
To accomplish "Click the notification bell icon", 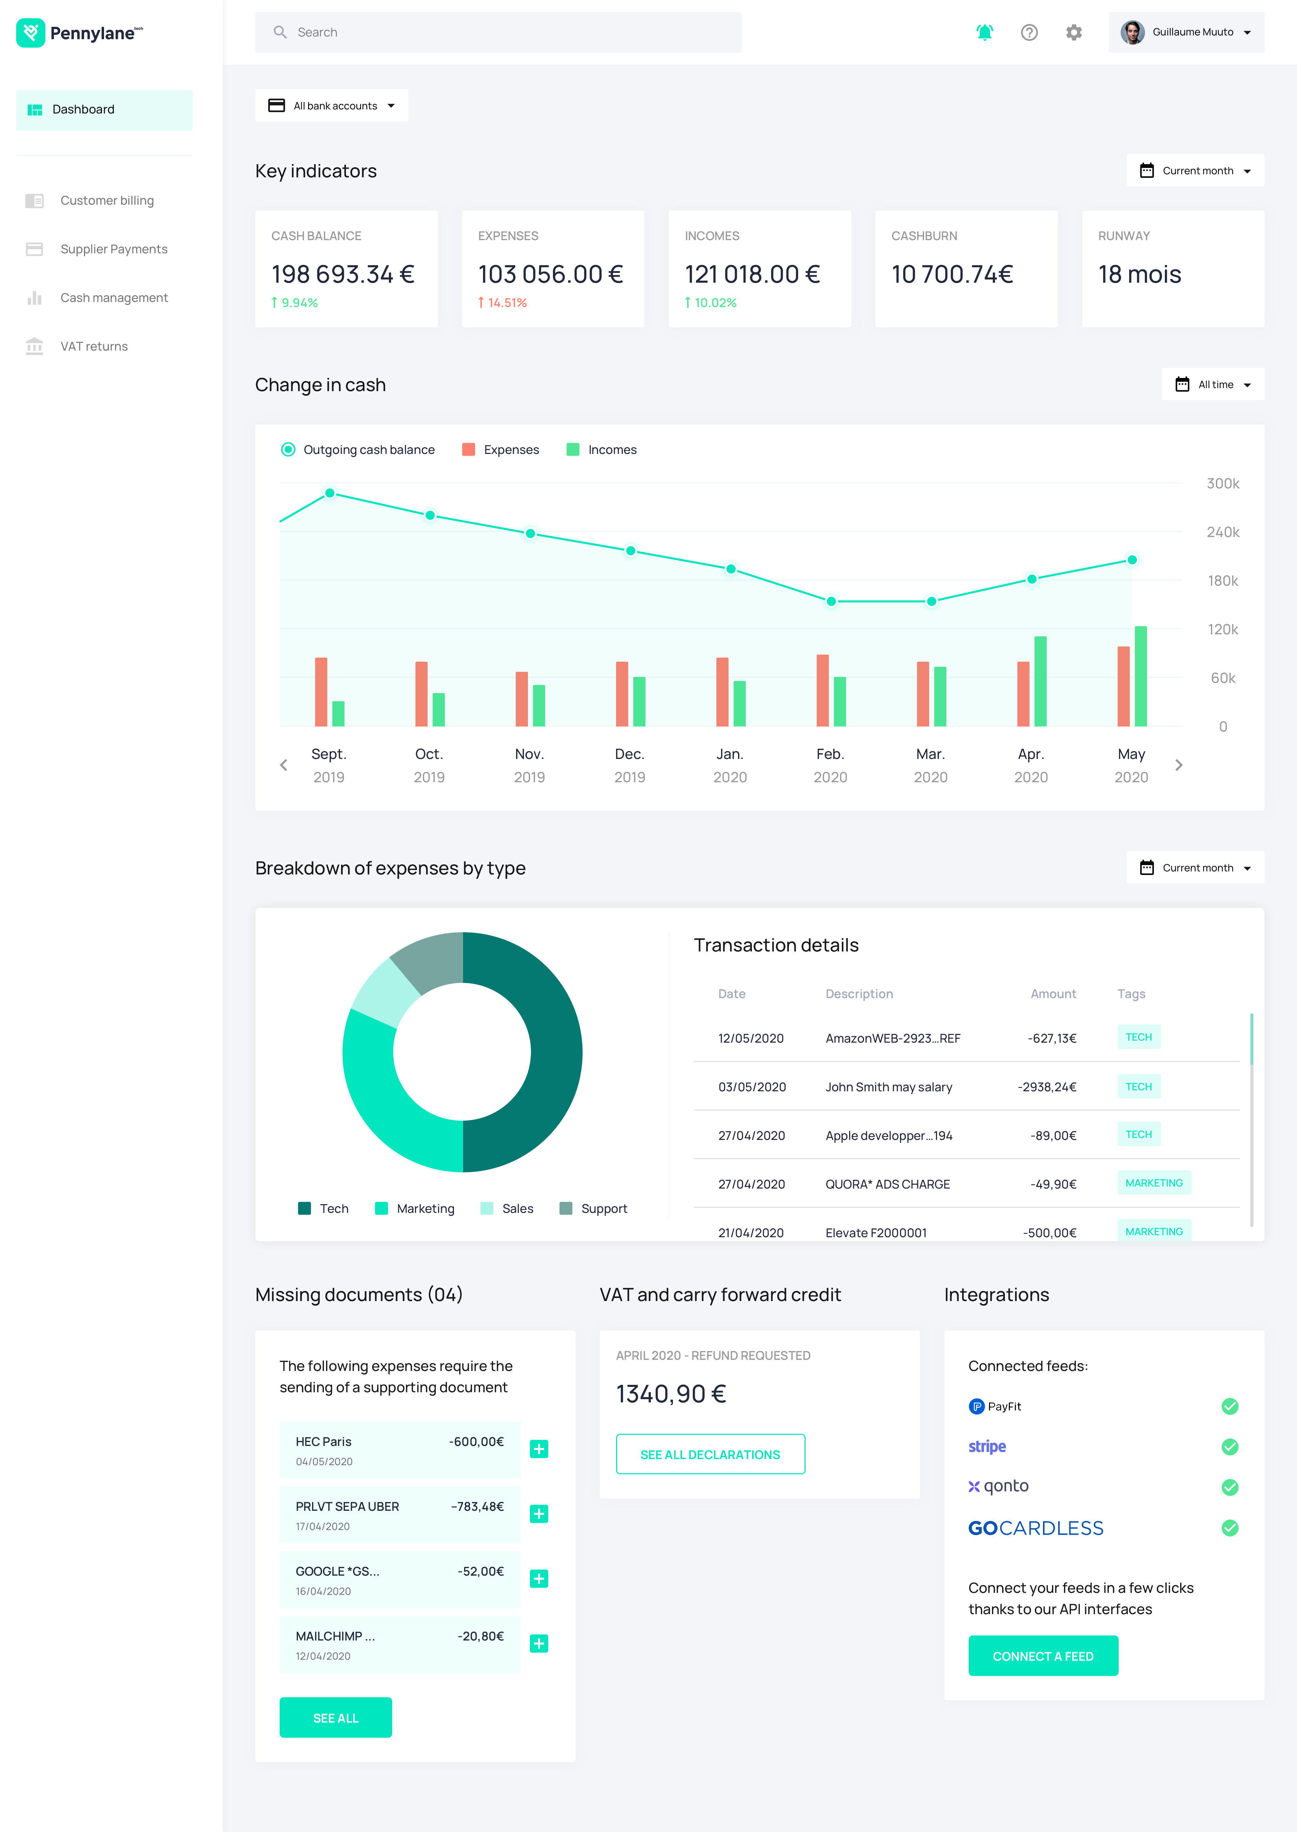I will [x=985, y=32].
